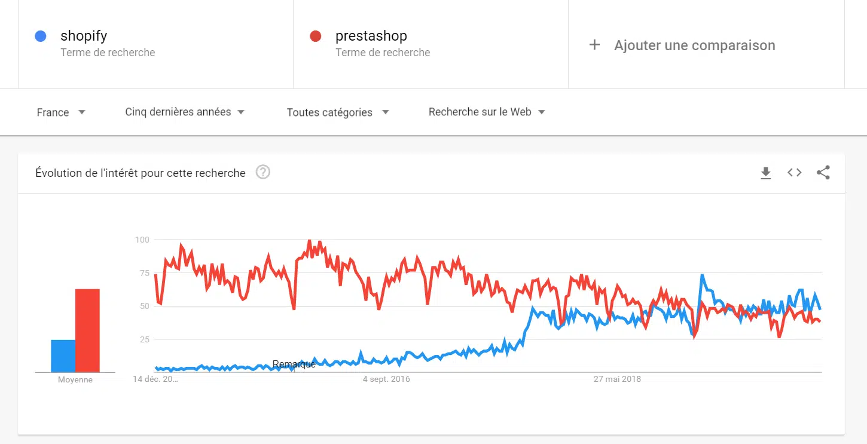Edit the shopify search term
Screen dimensions: 867x444
click(x=84, y=36)
